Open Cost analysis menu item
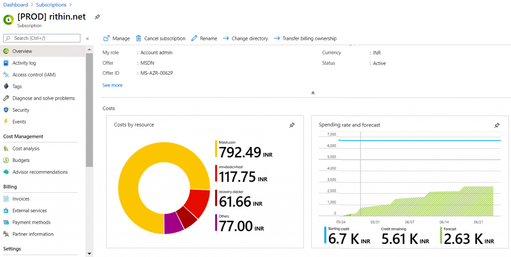The image size is (511, 257). pos(25,148)
